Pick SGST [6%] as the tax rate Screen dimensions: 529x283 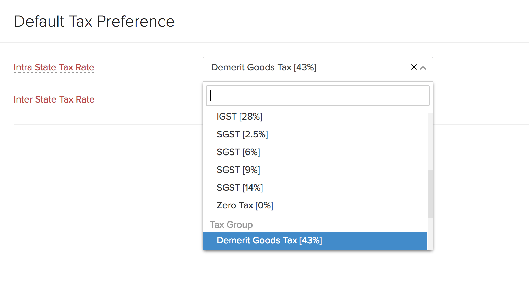[238, 152]
